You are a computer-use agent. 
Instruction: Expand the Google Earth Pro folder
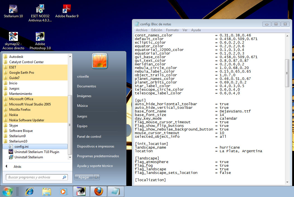click(35, 73)
